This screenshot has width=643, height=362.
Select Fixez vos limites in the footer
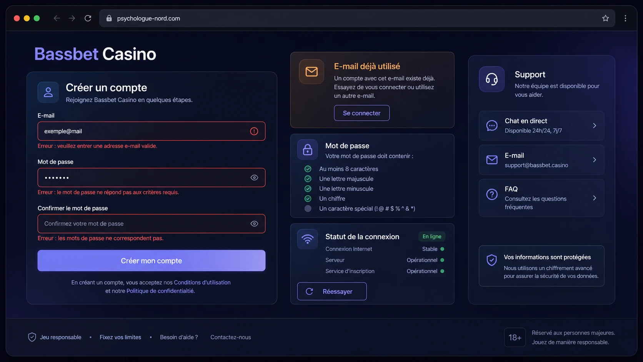[x=120, y=337]
